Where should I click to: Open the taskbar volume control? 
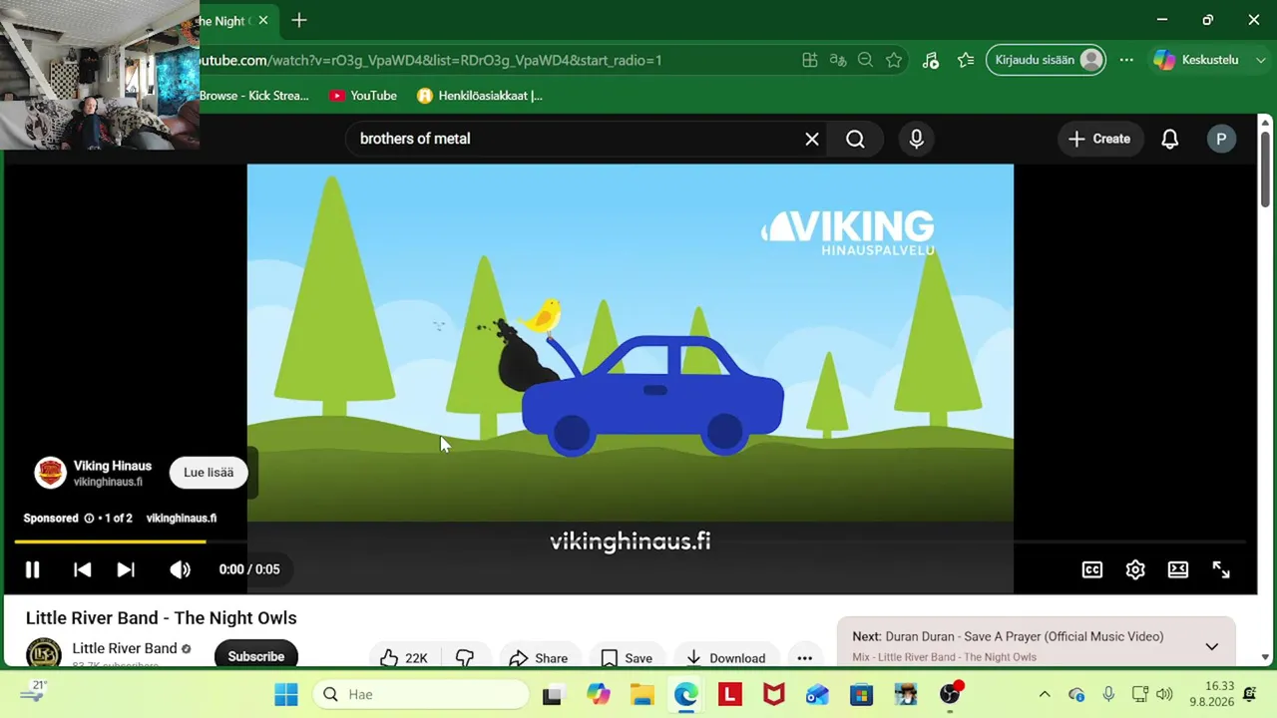pos(1164,694)
